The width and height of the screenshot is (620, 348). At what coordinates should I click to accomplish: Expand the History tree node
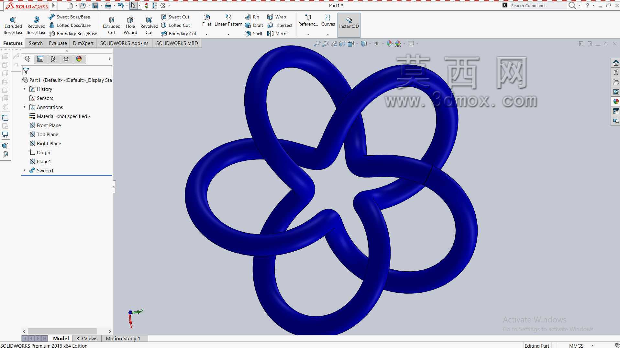(x=24, y=89)
